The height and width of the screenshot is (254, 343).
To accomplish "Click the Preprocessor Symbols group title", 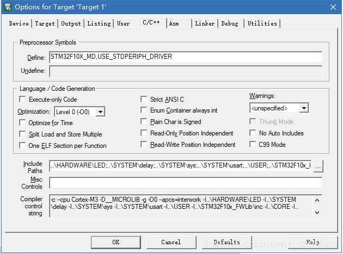I will (x=48, y=42).
